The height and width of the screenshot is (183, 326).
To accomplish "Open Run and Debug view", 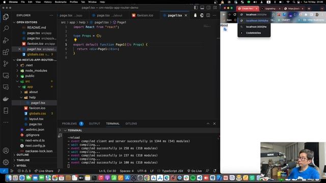I will tap(6, 40).
